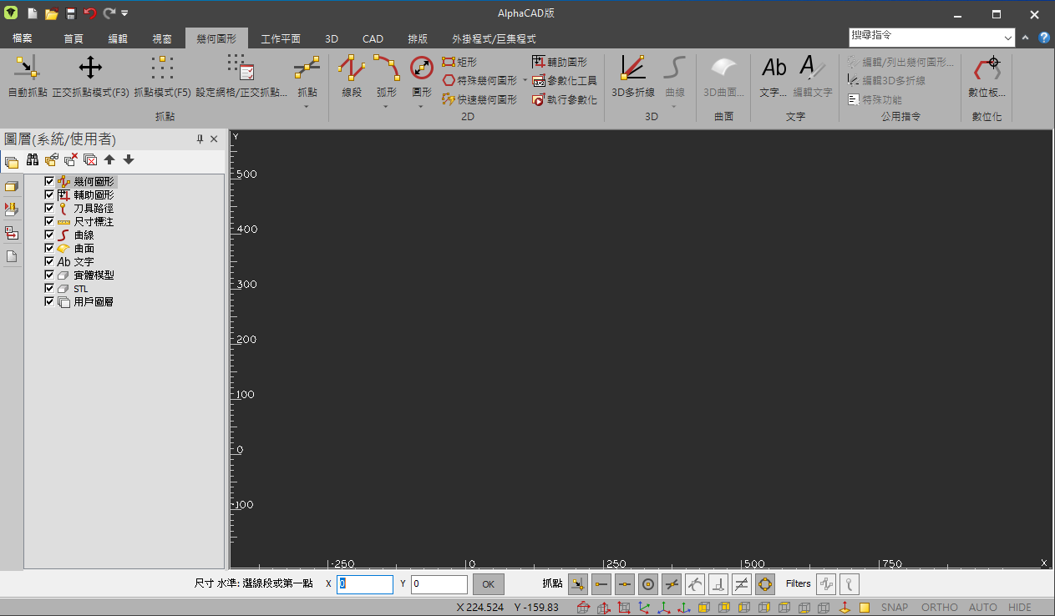
Task: Toggle ORTHO in the status bar
Action: 940,608
